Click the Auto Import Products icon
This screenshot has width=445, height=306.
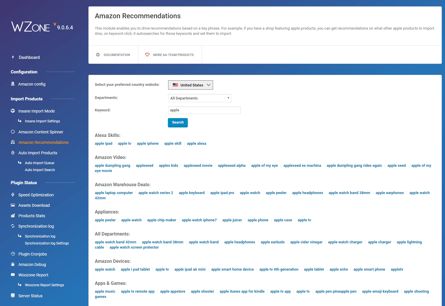13,153
